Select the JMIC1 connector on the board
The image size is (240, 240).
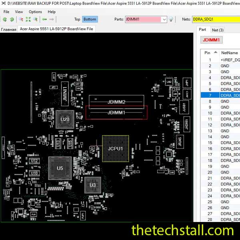click(x=187, y=94)
